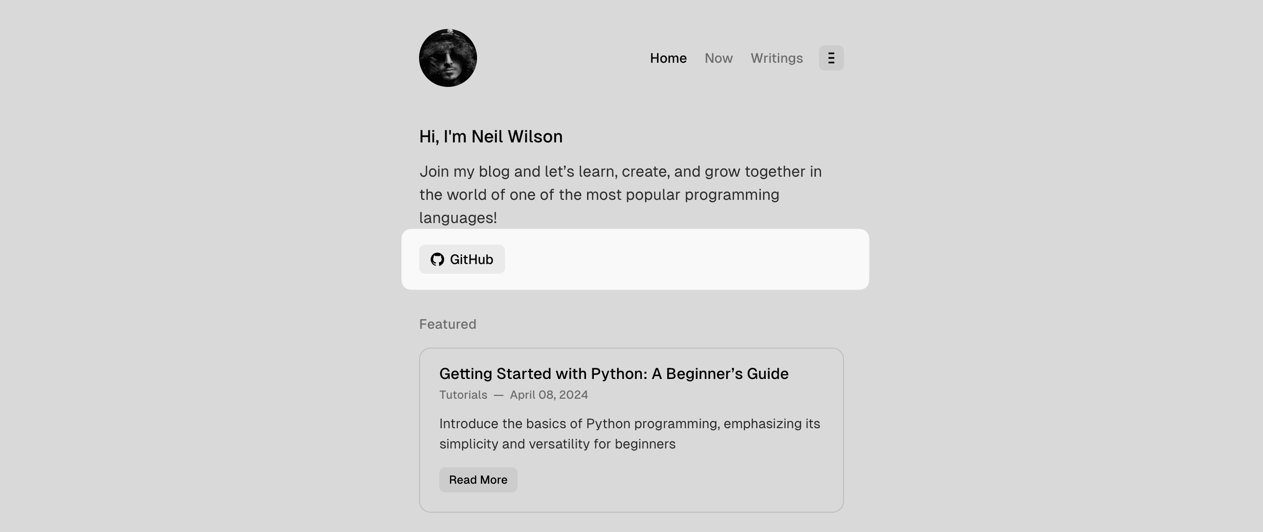Image resolution: width=1263 pixels, height=532 pixels.
Task: Click the Read More button
Action: pos(478,479)
